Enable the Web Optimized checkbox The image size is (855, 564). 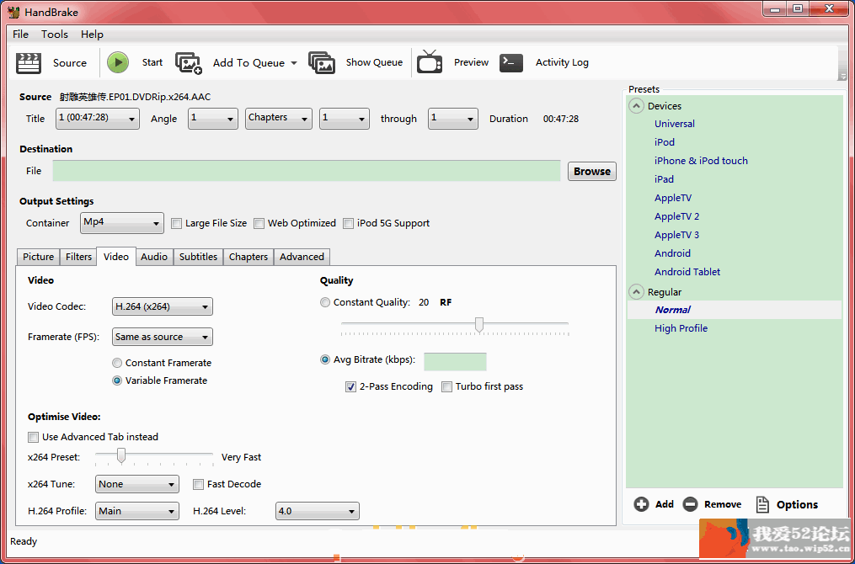pyautogui.click(x=259, y=223)
